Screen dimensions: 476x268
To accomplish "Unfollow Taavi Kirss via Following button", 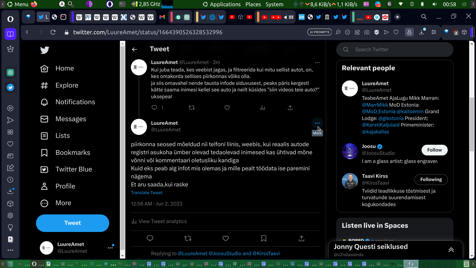I will (431, 180).
